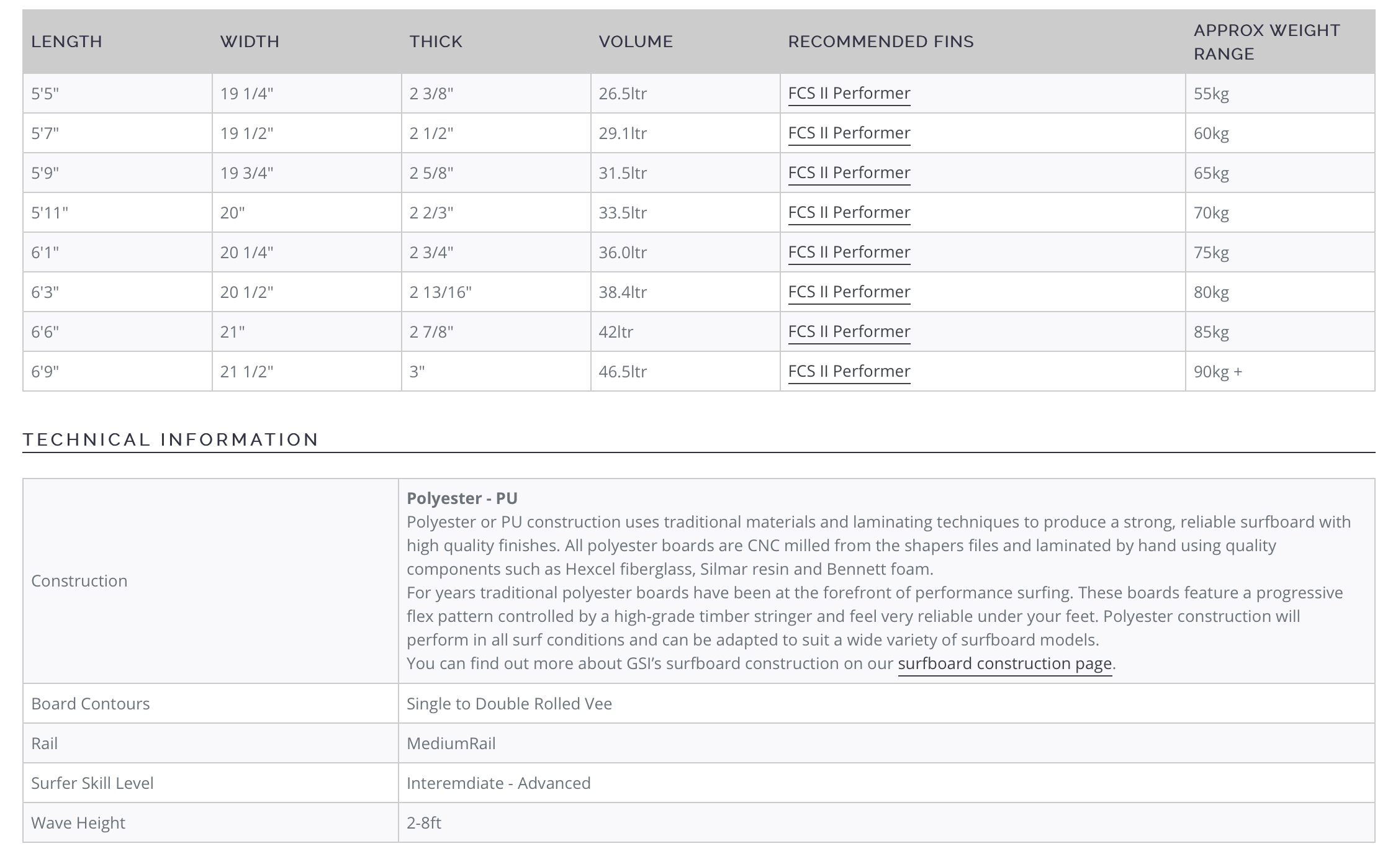Click the 46.5ltr volume cell
The height and width of the screenshot is (859, 1393).
685,371
